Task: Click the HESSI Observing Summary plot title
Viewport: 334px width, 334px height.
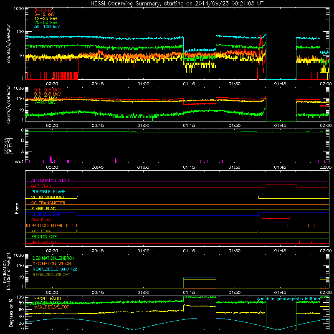Action: (x=177, y=4)
